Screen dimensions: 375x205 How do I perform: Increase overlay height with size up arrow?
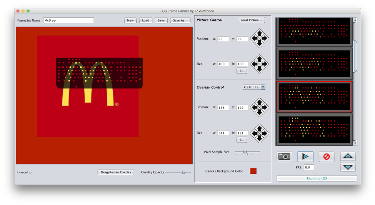tap(259, 128)
